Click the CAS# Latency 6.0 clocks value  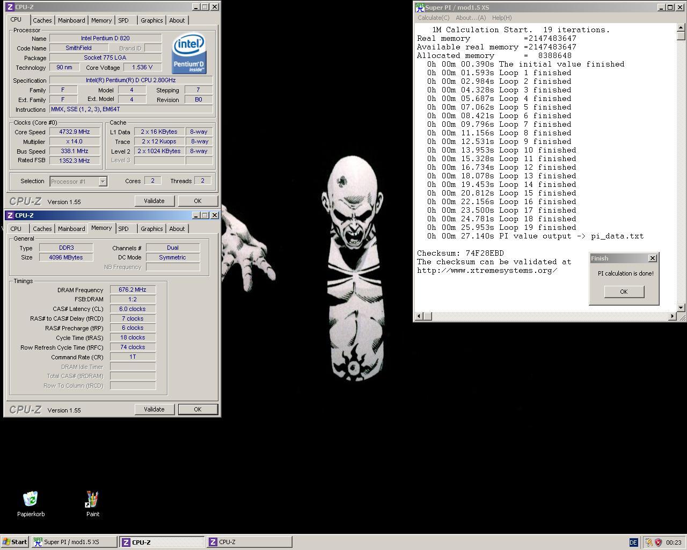(133, 309)
